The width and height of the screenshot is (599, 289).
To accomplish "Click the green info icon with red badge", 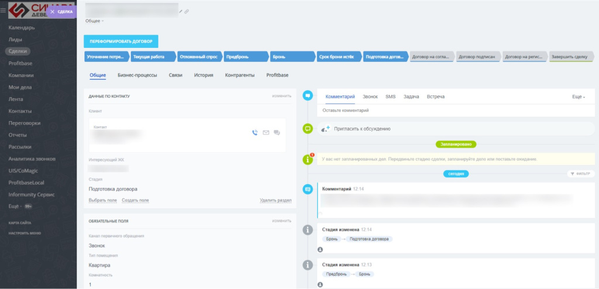I will tap(308, 159).
